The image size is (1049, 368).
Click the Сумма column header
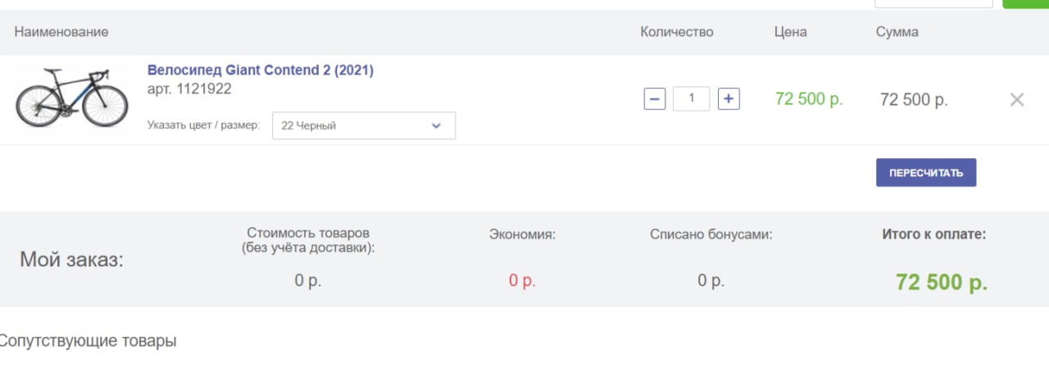click(897, 32)
